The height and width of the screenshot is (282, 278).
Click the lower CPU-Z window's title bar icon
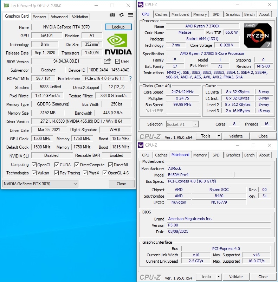pyautogui.click(x=141, y=145)
